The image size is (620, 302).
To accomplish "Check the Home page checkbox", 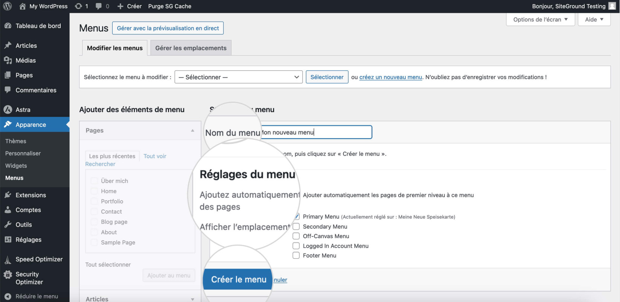I will pos(94,191).
